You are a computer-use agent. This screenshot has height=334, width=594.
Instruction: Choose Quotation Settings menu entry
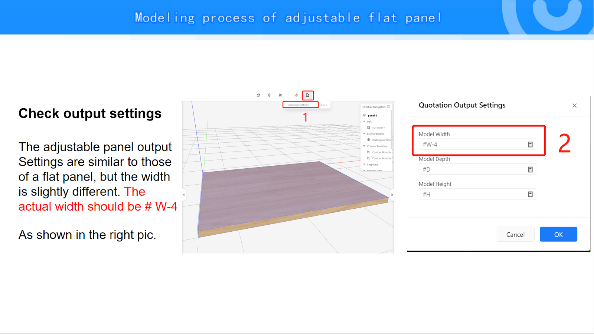pos(298,105)
